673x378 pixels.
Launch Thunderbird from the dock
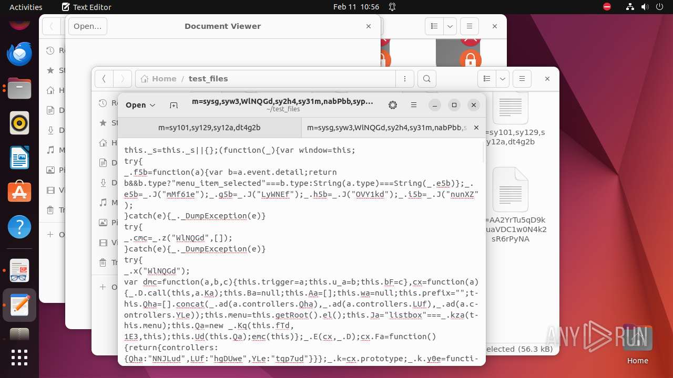(19, 54)
